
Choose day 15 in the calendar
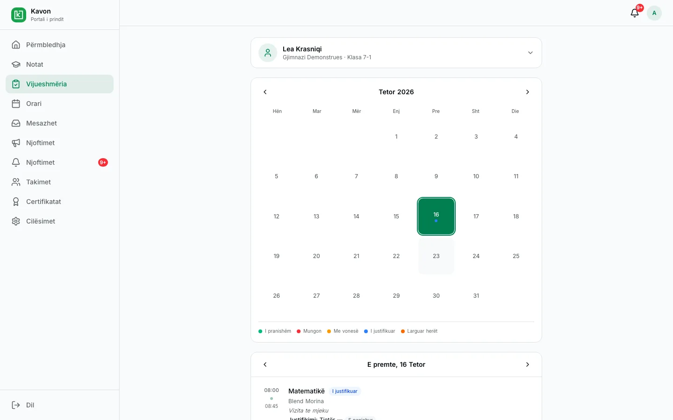tap(396, 216)
